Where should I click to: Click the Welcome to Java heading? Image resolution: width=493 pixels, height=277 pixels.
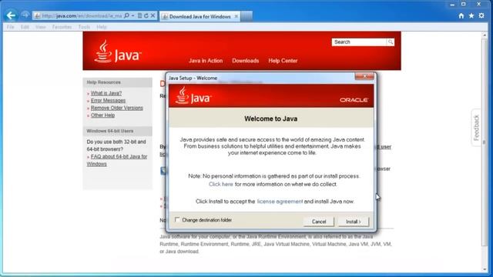pyautogui.click(x=270, y=118)
